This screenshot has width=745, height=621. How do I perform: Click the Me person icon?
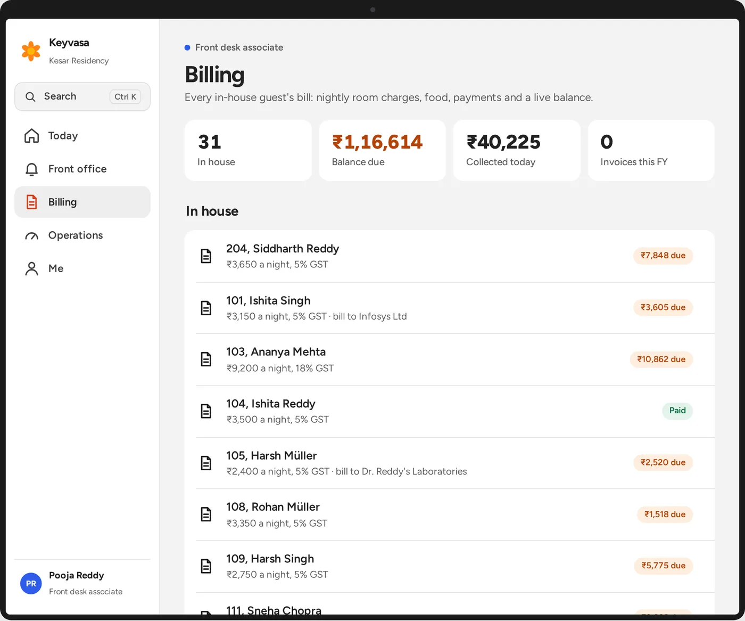pyautogui.click(x=32, y=268)
